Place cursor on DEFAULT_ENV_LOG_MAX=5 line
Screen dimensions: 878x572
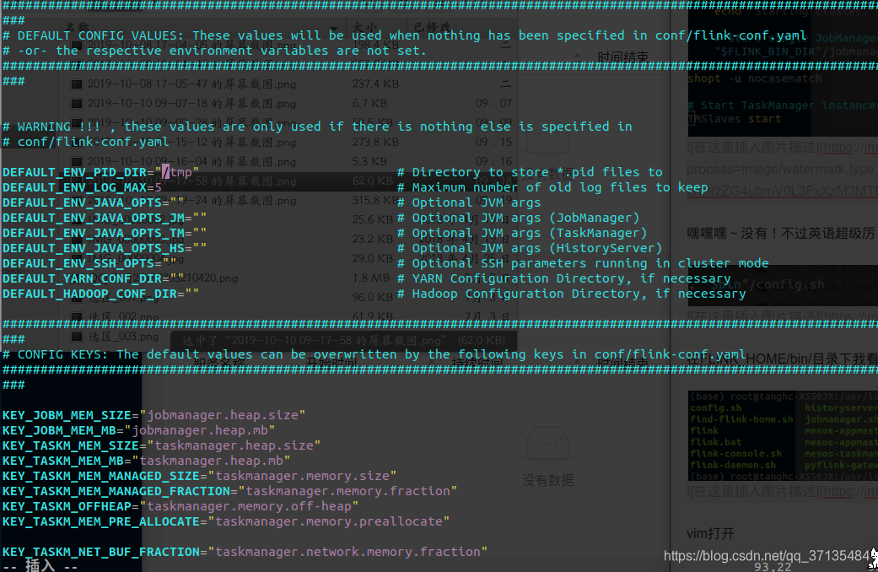(x=82, y=187)
